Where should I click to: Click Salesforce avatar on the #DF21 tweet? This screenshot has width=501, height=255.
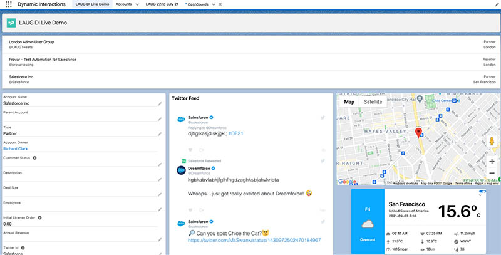pyautogui.click(x=181, y=120)
